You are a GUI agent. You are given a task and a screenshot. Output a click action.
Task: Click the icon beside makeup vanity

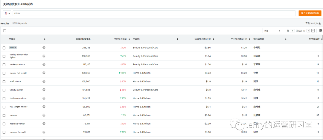pos(44,124)
